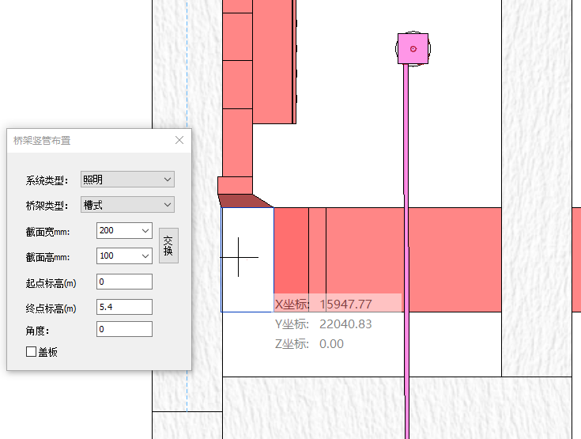This screenshot has height=439, width=581.
Task: Click the 截面宽mm value 200
Action: click(107, 231)
